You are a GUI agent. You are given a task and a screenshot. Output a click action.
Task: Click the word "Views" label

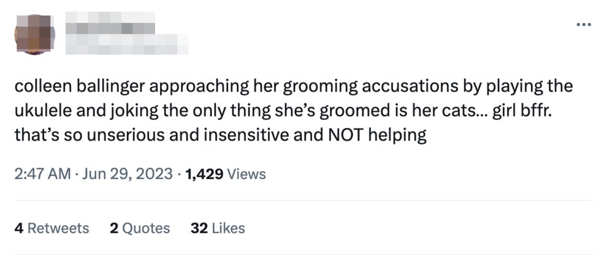pos(246,174)
